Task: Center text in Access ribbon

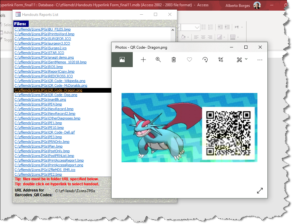Action: point(203,37)
